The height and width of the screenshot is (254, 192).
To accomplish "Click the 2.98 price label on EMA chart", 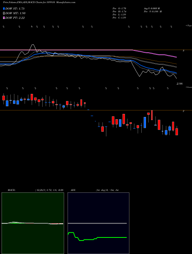I will tap(180, 84).
